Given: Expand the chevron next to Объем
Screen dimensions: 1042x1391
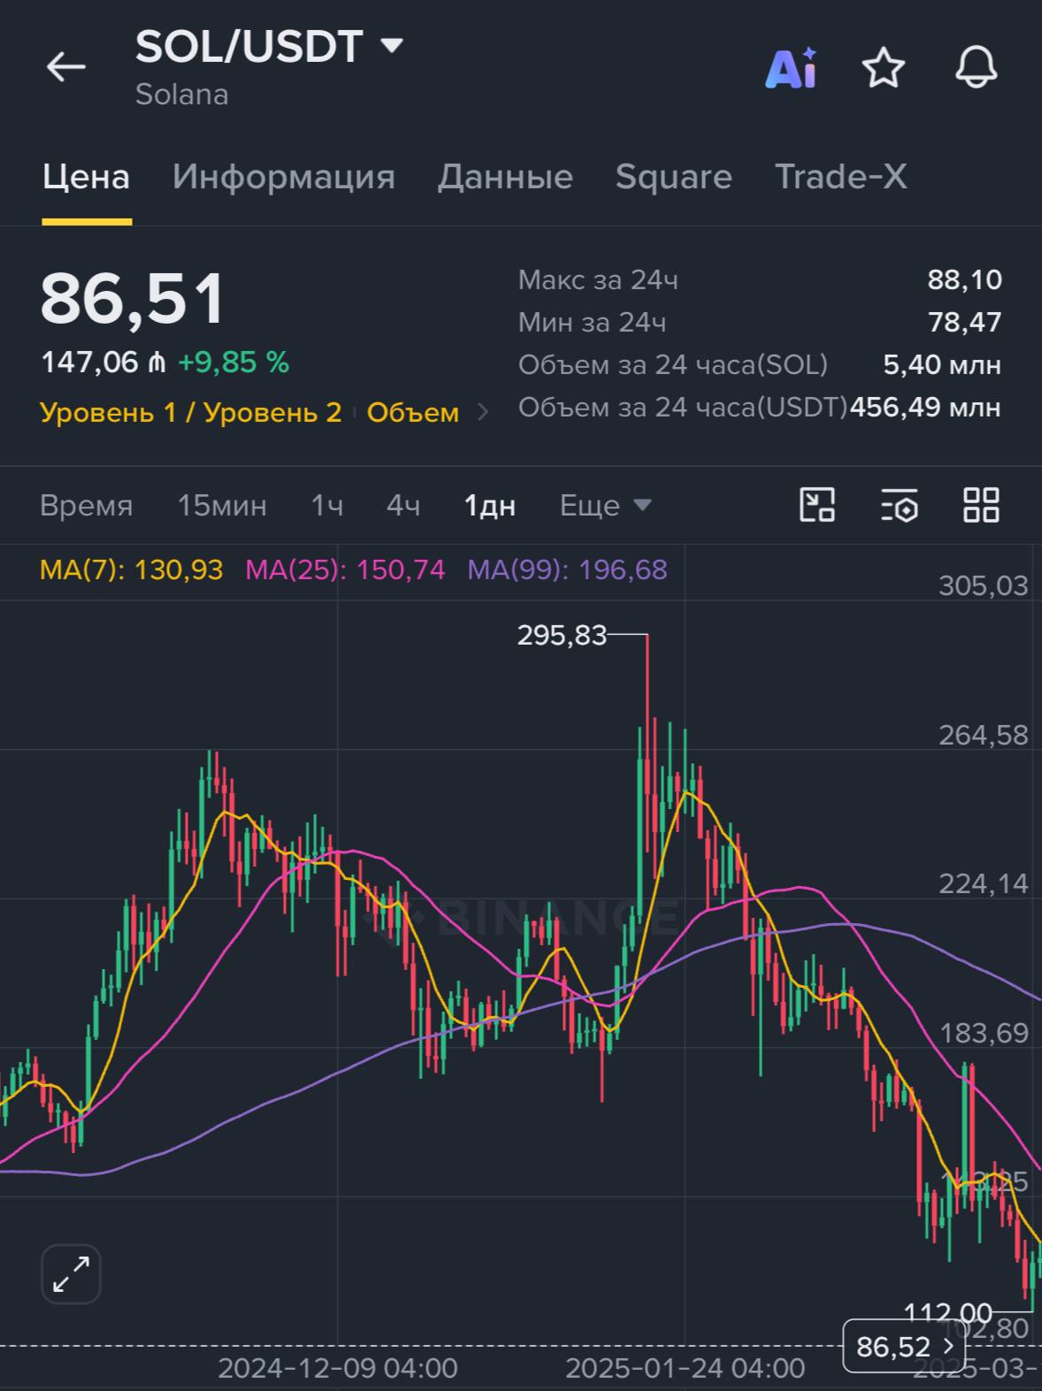Looking at the screenshot, I should click(x=483, y=412).
